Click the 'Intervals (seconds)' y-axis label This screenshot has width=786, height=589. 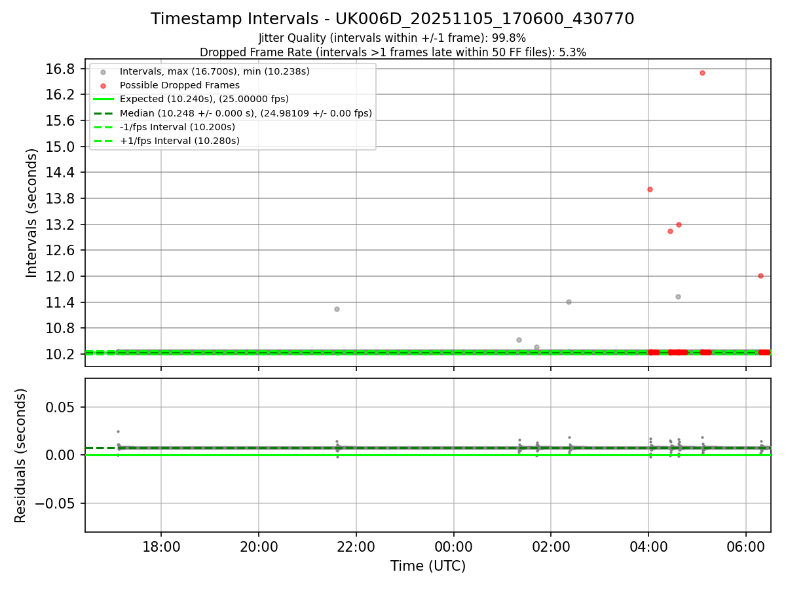[32, 213]
